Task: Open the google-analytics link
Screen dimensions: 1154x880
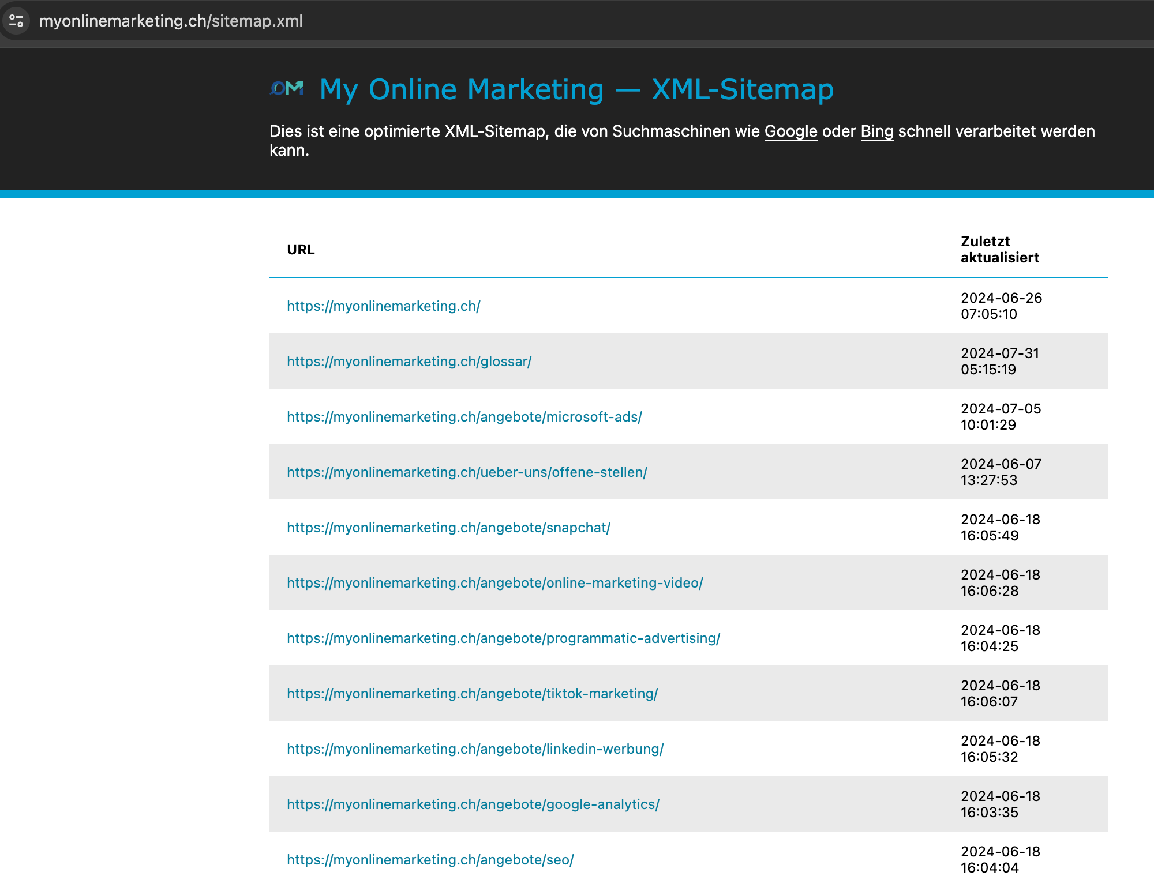Action: 473,804
